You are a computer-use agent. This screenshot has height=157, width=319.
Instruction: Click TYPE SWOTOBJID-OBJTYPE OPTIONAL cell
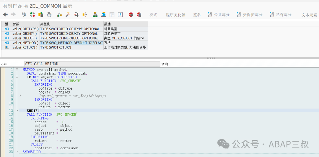tap(71, 29)
